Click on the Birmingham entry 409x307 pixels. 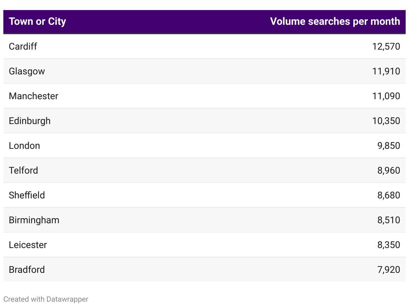tap(34, 220)
